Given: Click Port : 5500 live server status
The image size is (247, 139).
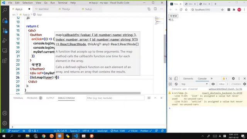Looking at the screenshot, I should (118, 131).
